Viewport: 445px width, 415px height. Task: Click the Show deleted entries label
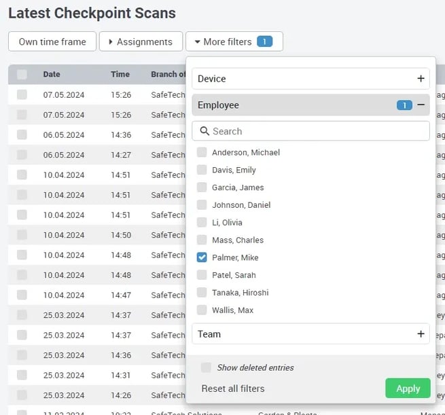(x=255, y=367)
